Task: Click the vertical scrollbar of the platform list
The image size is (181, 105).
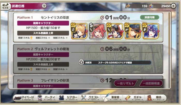Action: (169, 50)
